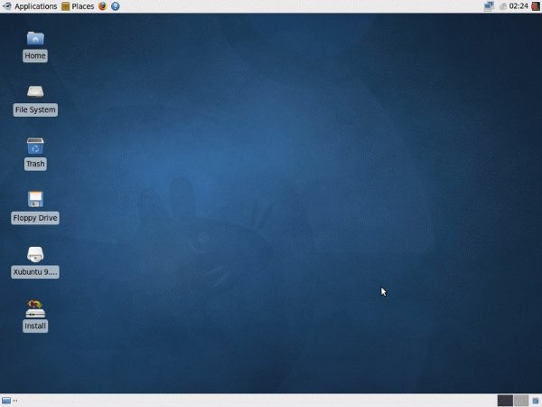The width and height of the screenshot is (542, 407).
Task: Click the 'Floppy Drive' label text
Action: click(35, 218)
